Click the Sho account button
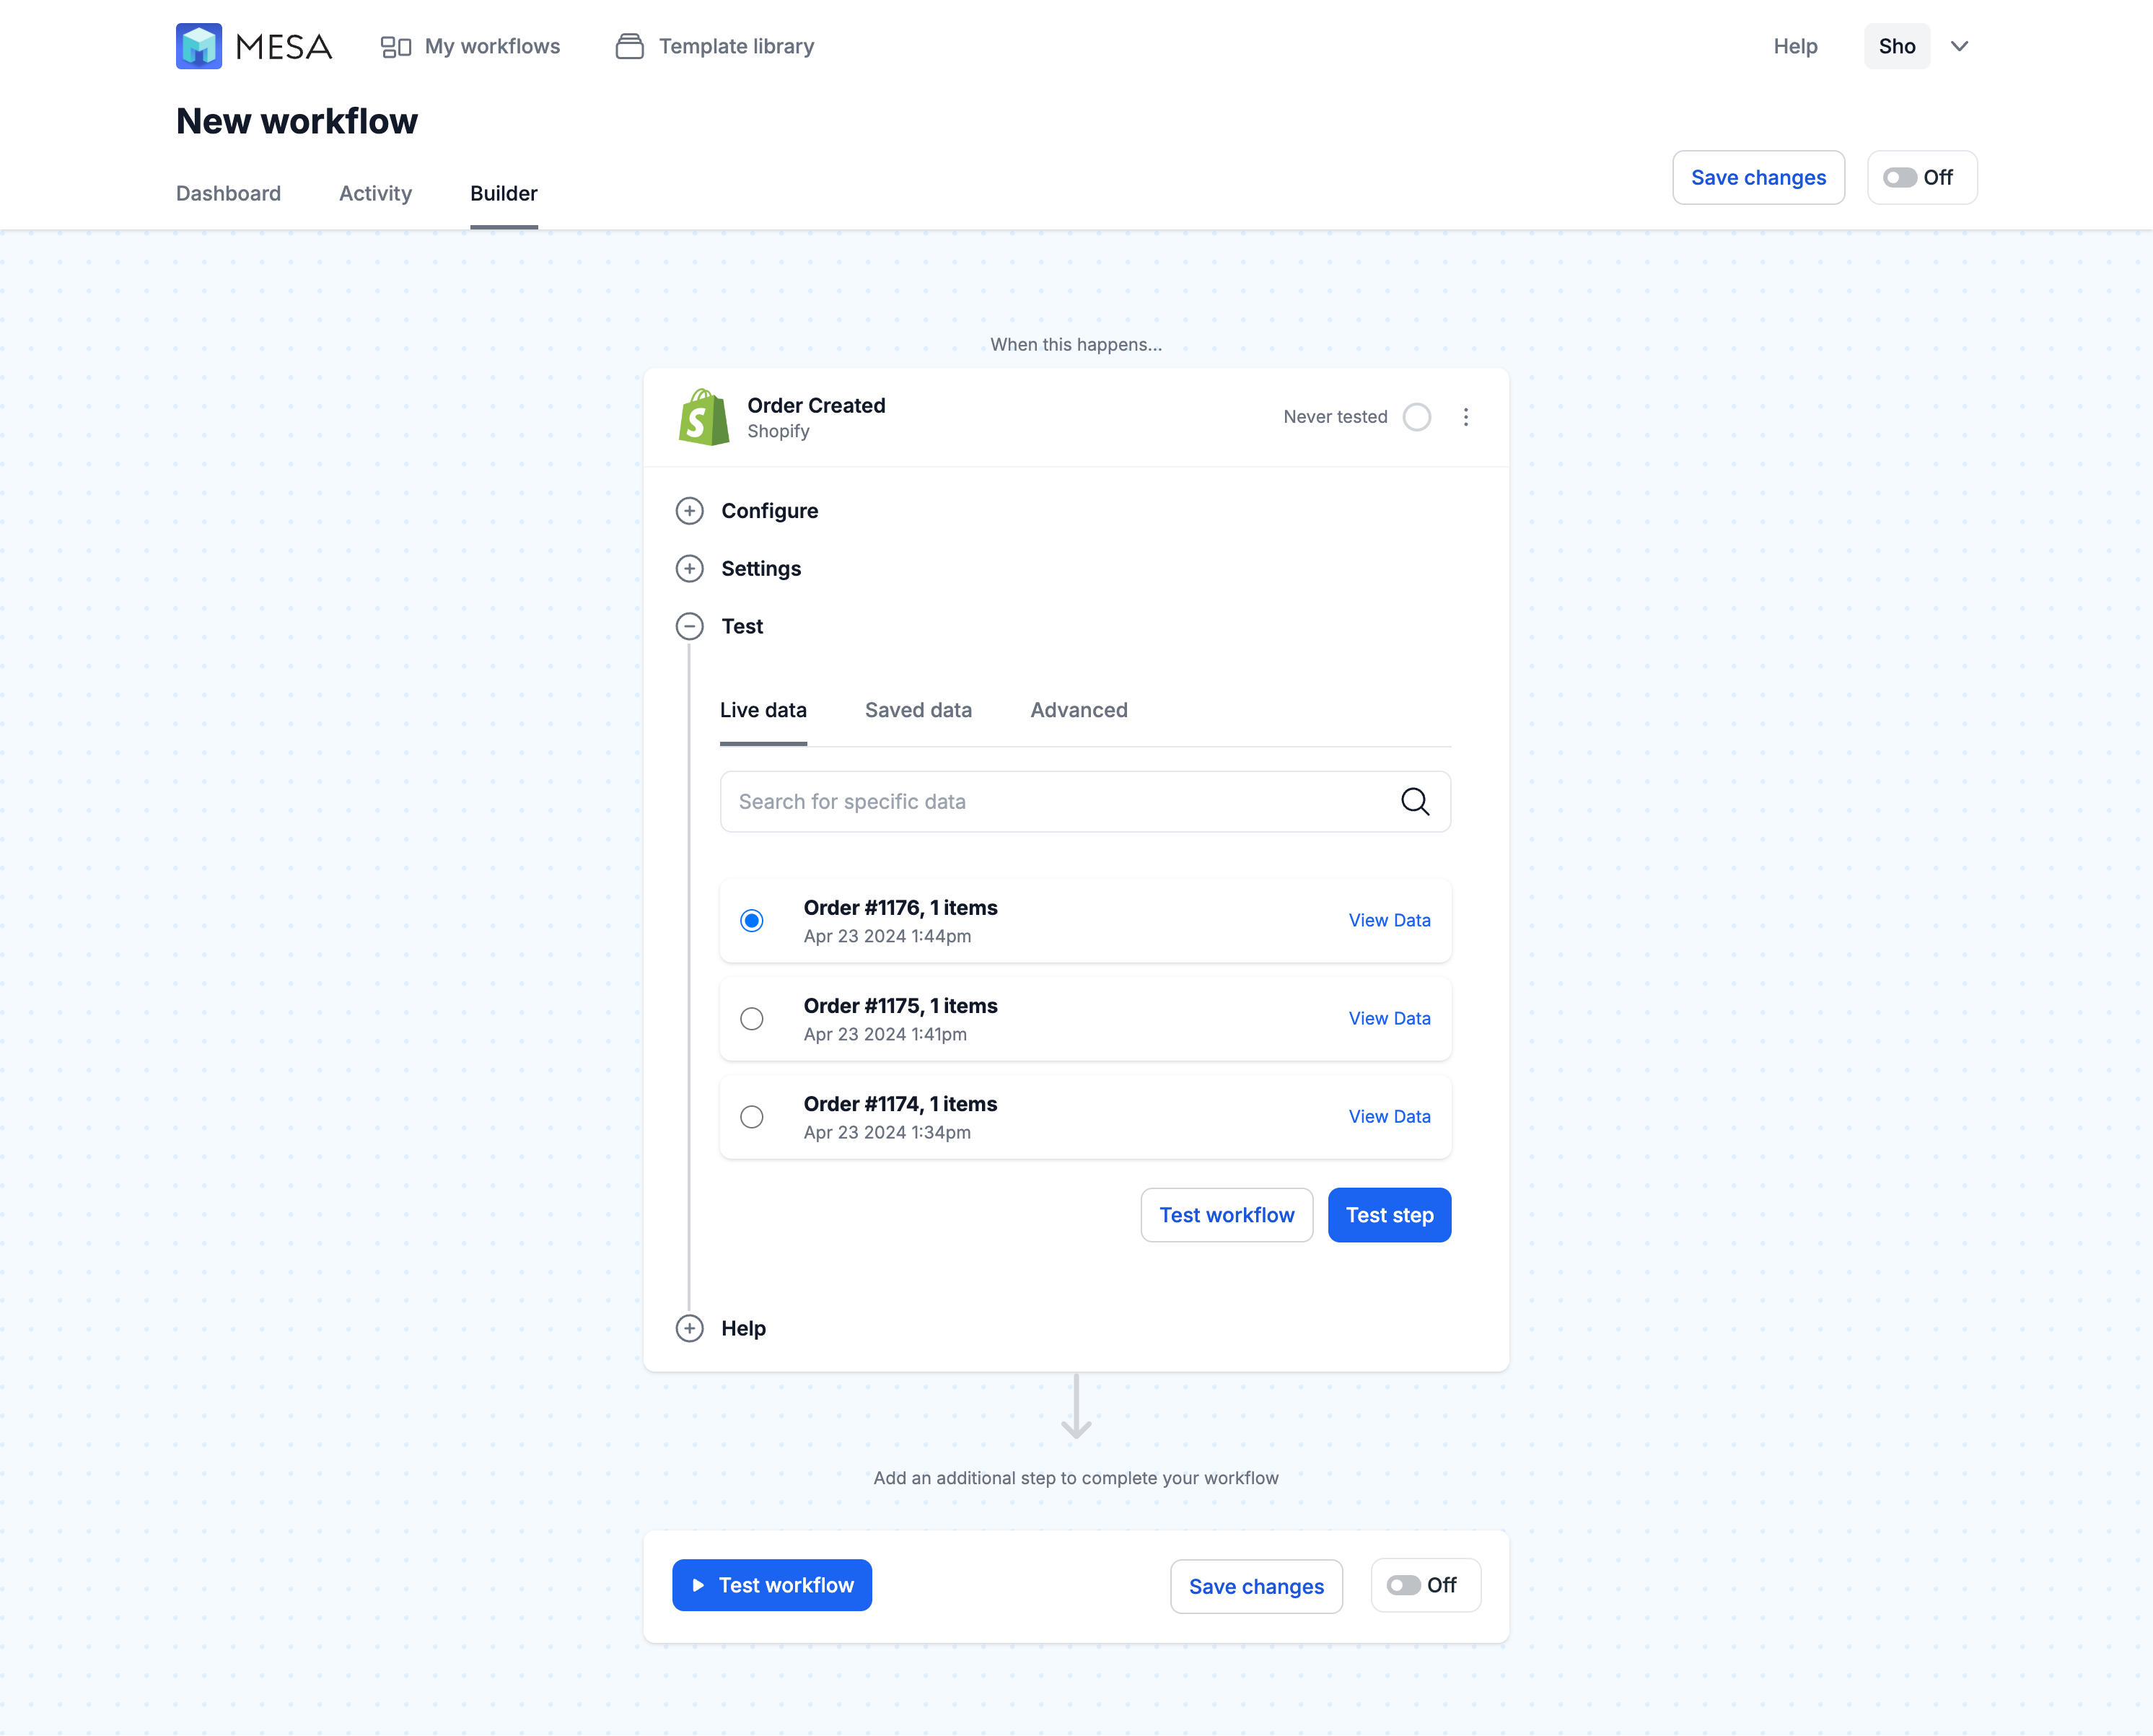 tap(1896, 46)
